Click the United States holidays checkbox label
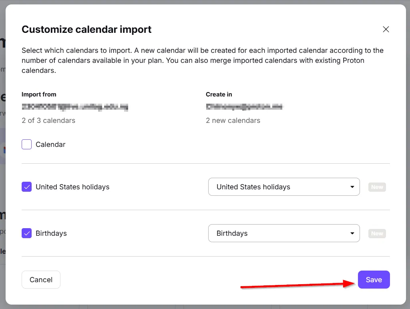 coord(72,187)
